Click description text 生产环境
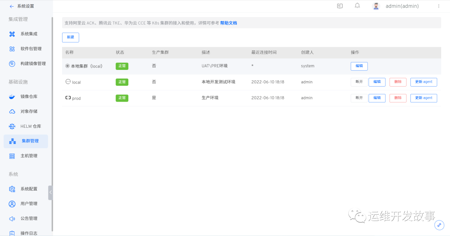 [x=210, y=98]
